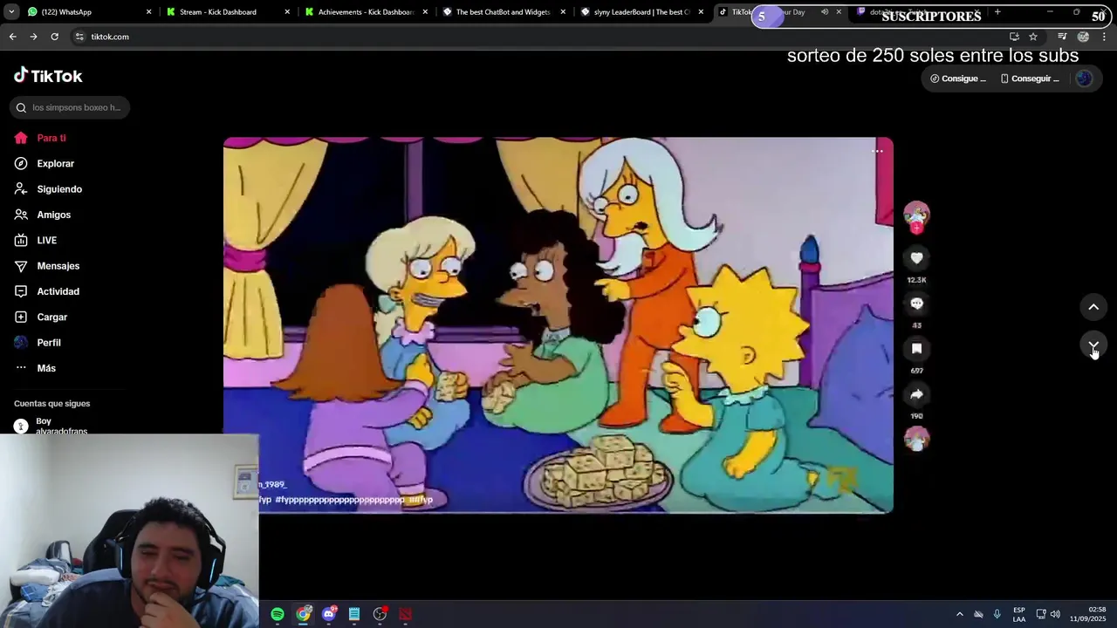Bookmark this page with the star icon

click(1033, 37)
